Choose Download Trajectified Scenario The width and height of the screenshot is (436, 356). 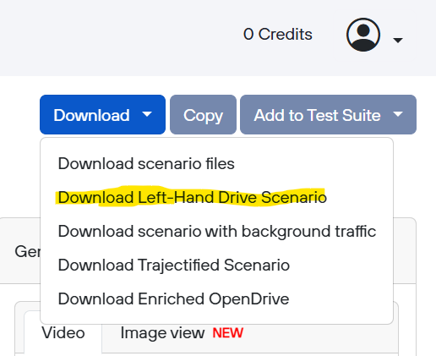[216, 265]
